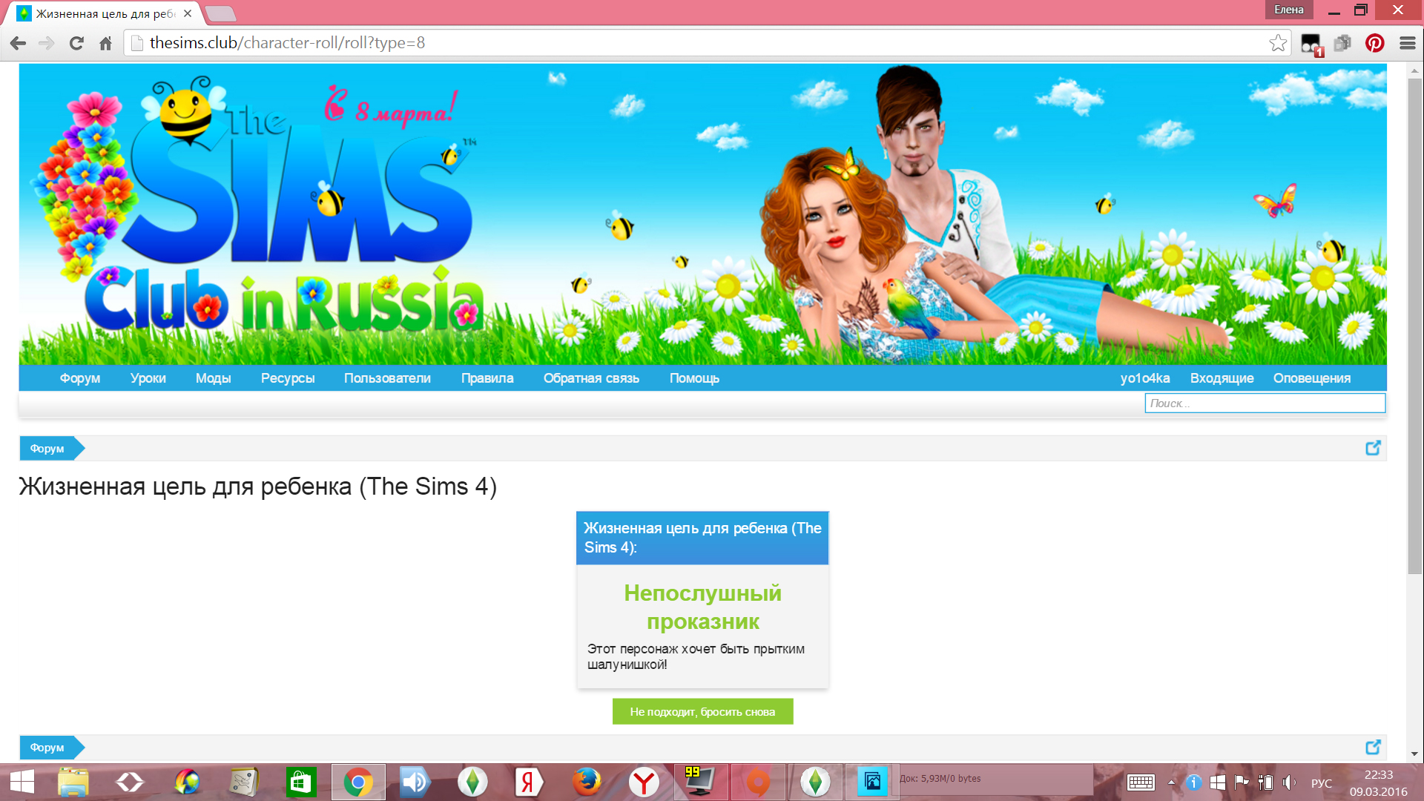Switch to Google Chrome in the taskbar
The width and height of the screenshot is (1424, 801).
pos(358,782)
